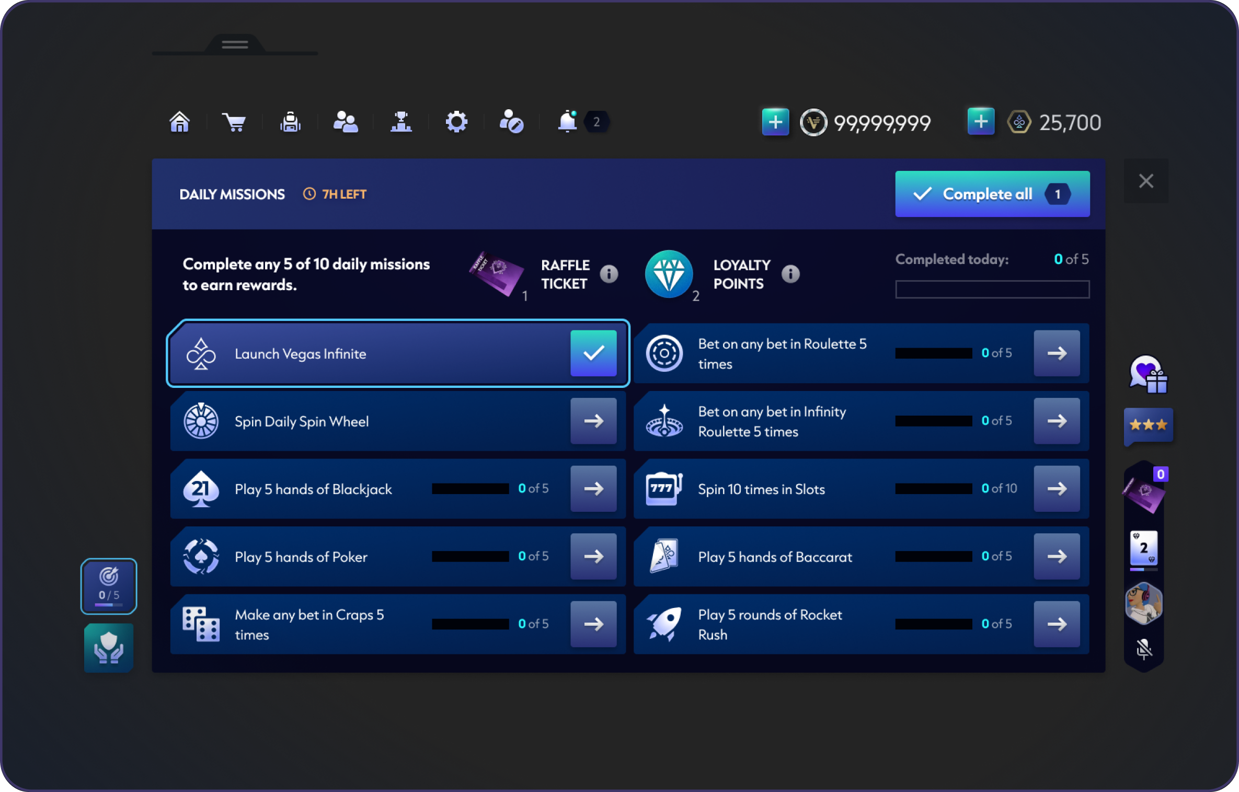Screen dimensions: 1239x792
Task: Select the Roulette wheel icon
Action: pyautogui.click(x=664, y=353)
